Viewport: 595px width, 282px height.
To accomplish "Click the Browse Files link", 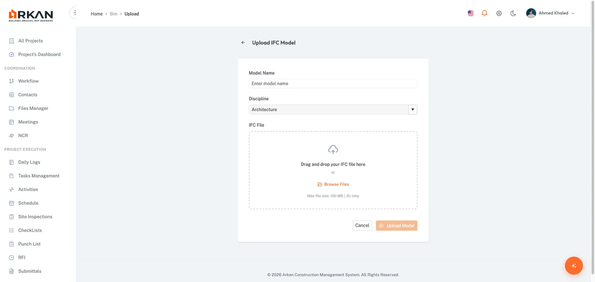I will (333, 184).
